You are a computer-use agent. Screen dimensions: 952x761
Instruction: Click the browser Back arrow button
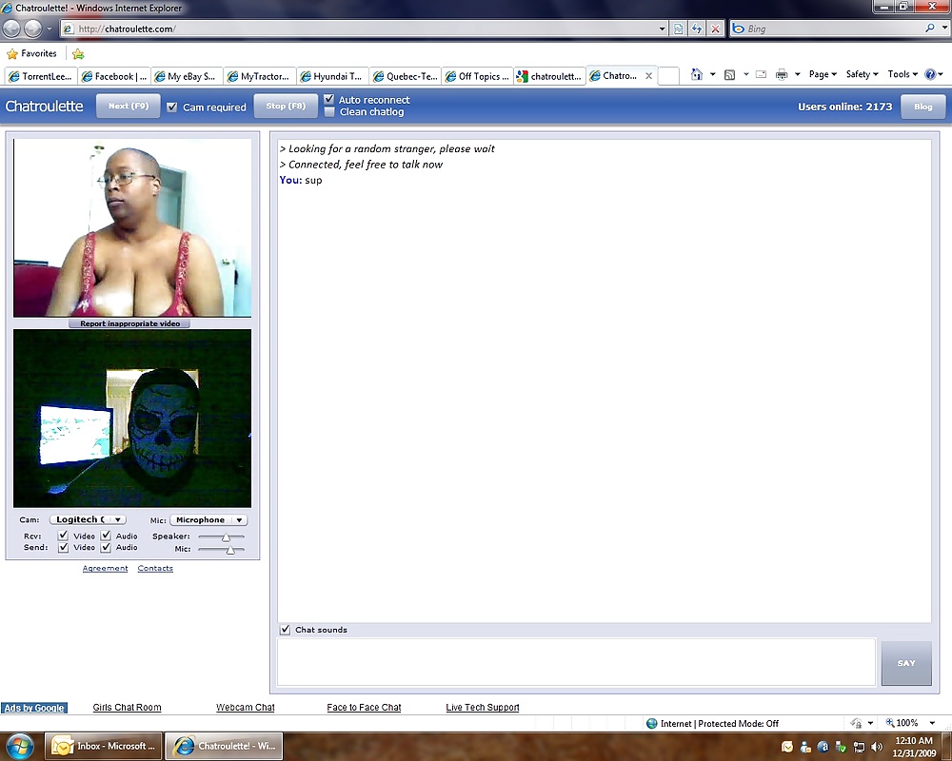[x=12, y=29]
